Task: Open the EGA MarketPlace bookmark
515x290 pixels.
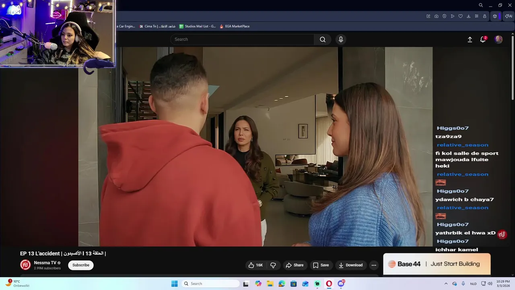Action: pyautogui.click(x=235, y=26)
